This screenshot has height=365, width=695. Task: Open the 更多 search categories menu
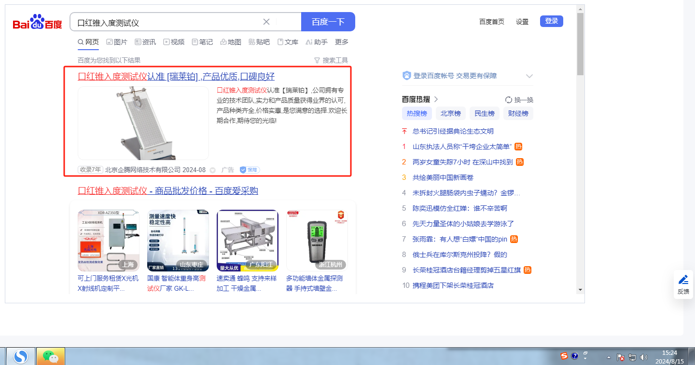click(342, 42)
